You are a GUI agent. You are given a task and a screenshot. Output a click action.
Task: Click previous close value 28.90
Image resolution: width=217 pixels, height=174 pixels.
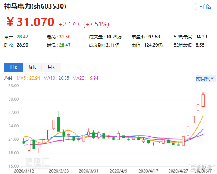pos(22,45)
